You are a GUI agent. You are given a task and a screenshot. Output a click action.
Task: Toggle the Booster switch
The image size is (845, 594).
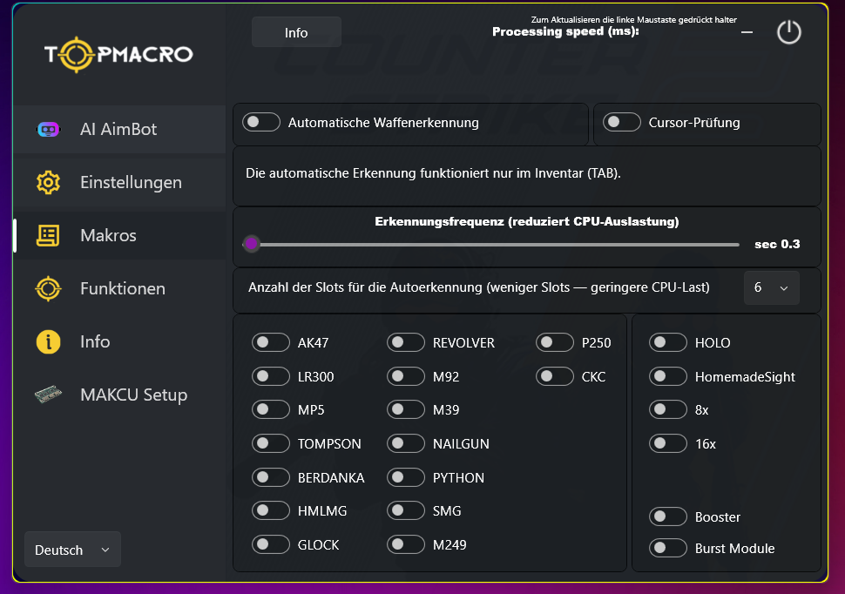point(667,516)
